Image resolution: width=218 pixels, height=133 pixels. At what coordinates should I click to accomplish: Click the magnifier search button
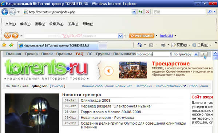(210, 12)
